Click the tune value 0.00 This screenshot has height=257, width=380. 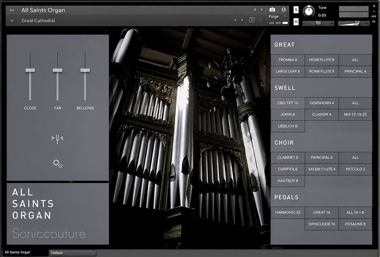[x=322, y=15]
